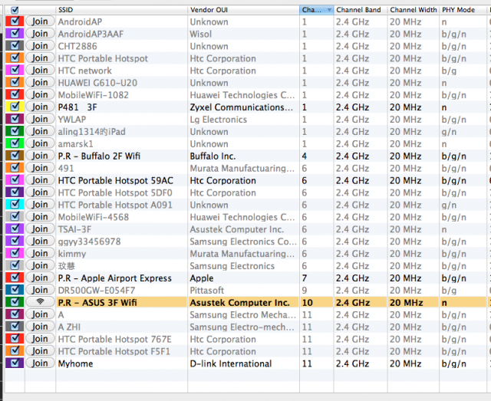Join the AndroidAP network
This screenshot has width=491, height=401.
click(40, 21)
